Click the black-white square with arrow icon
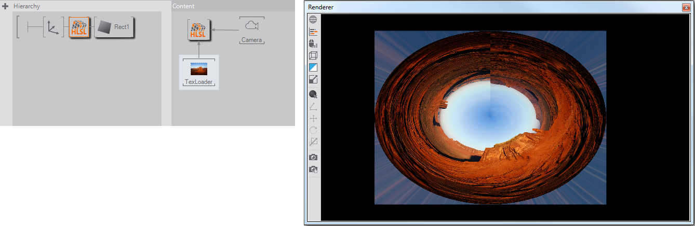 [x=313, y=79]
